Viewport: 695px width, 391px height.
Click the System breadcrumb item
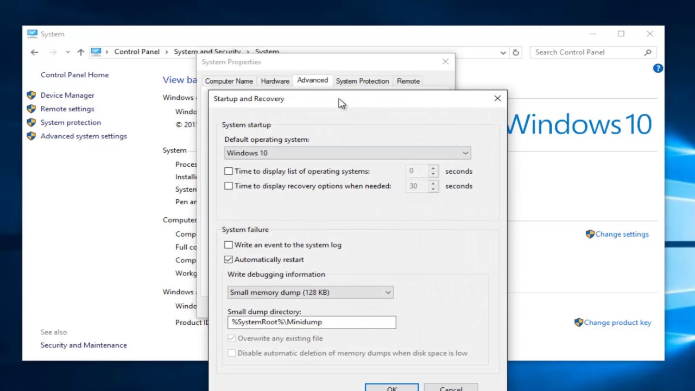(267, 52)
